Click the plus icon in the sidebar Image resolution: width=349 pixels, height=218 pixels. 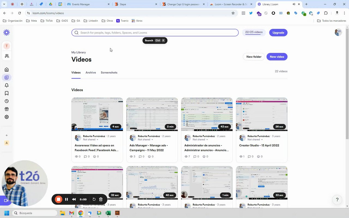(x=7, y=135)
